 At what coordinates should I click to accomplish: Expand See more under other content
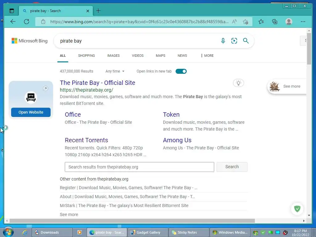point(69,214)
